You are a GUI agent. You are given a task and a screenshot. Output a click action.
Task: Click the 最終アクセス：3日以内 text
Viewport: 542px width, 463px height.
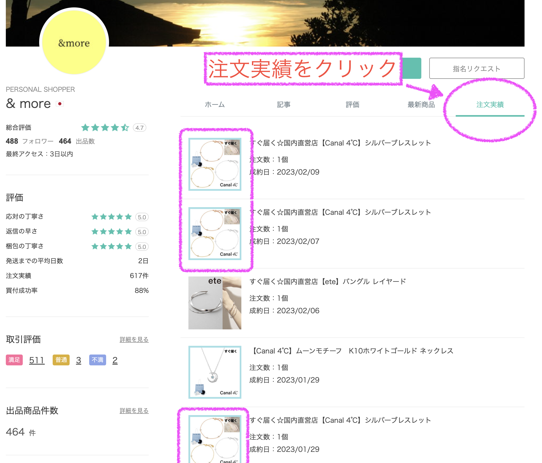pos(39,154)
